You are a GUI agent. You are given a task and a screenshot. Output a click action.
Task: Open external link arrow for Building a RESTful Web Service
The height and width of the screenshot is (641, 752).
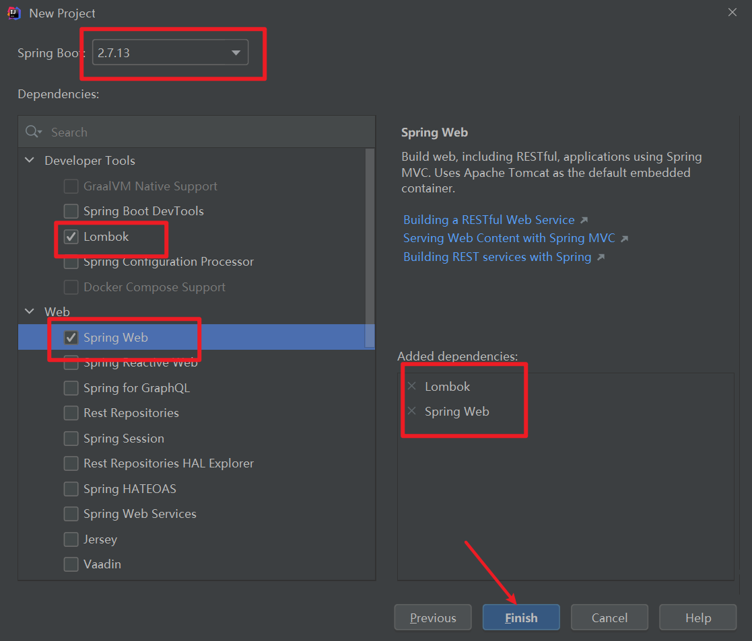pos(584,220)
